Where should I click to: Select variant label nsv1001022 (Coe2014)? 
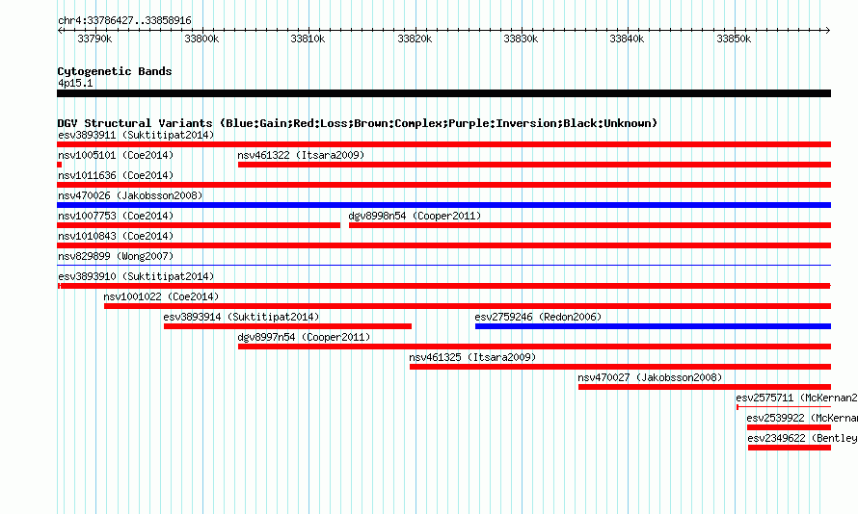point(161,296)
